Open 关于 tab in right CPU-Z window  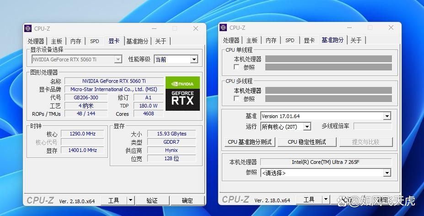pyautogui.click(x=356, y=40)
